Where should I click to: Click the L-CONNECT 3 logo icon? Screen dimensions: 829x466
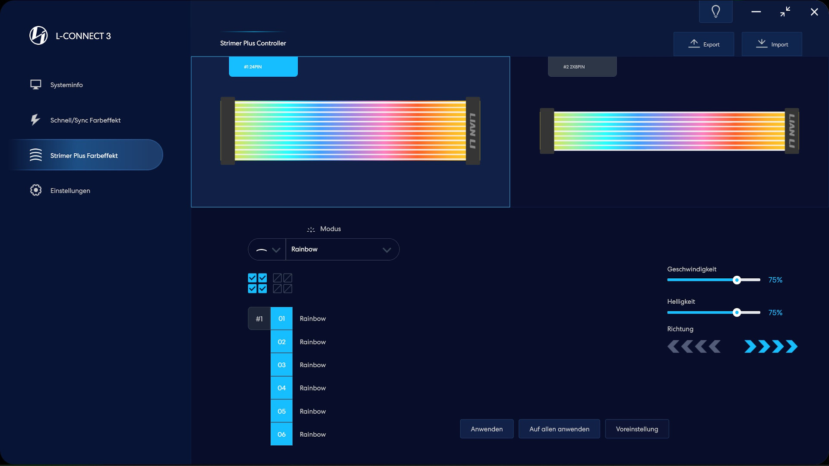coord(38,35)
